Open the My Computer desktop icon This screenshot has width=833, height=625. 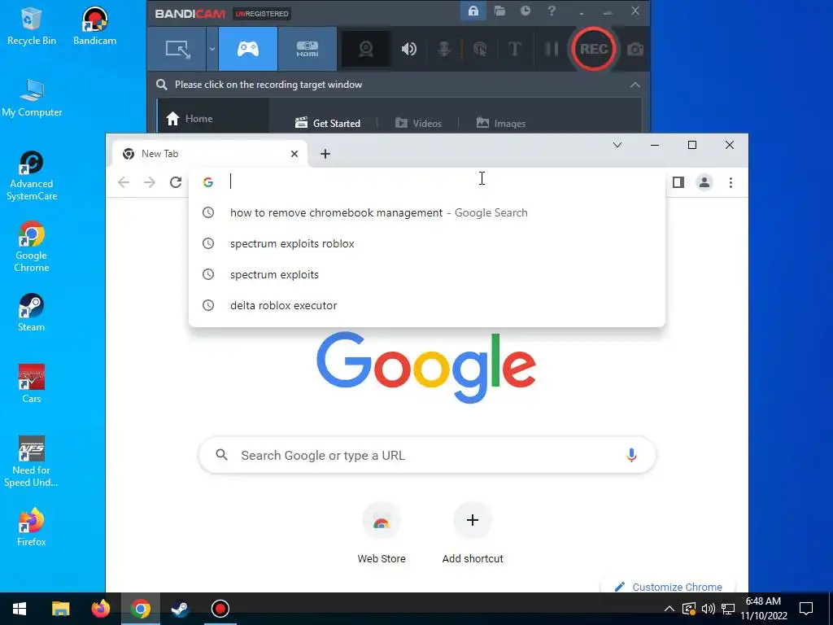(32, 98)
